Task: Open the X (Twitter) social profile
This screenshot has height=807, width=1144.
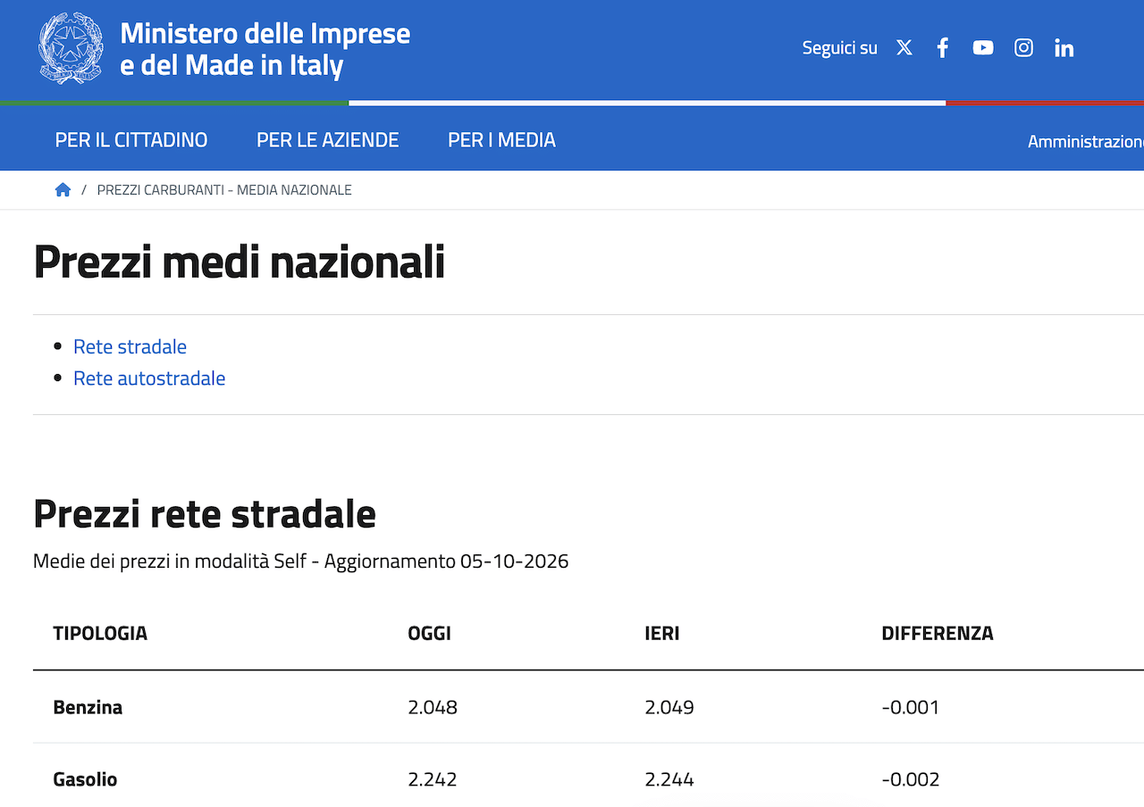Action: pyautogui.click(x=904, y=48)
